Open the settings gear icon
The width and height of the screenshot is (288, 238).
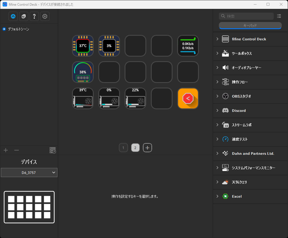pyautogui.click(x=45, y=16)
